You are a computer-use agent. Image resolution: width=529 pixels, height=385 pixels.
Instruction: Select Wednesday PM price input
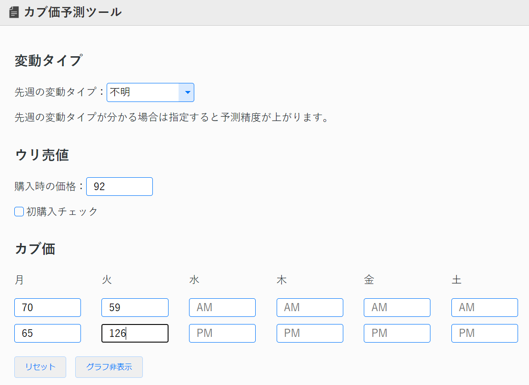[222, 333]
